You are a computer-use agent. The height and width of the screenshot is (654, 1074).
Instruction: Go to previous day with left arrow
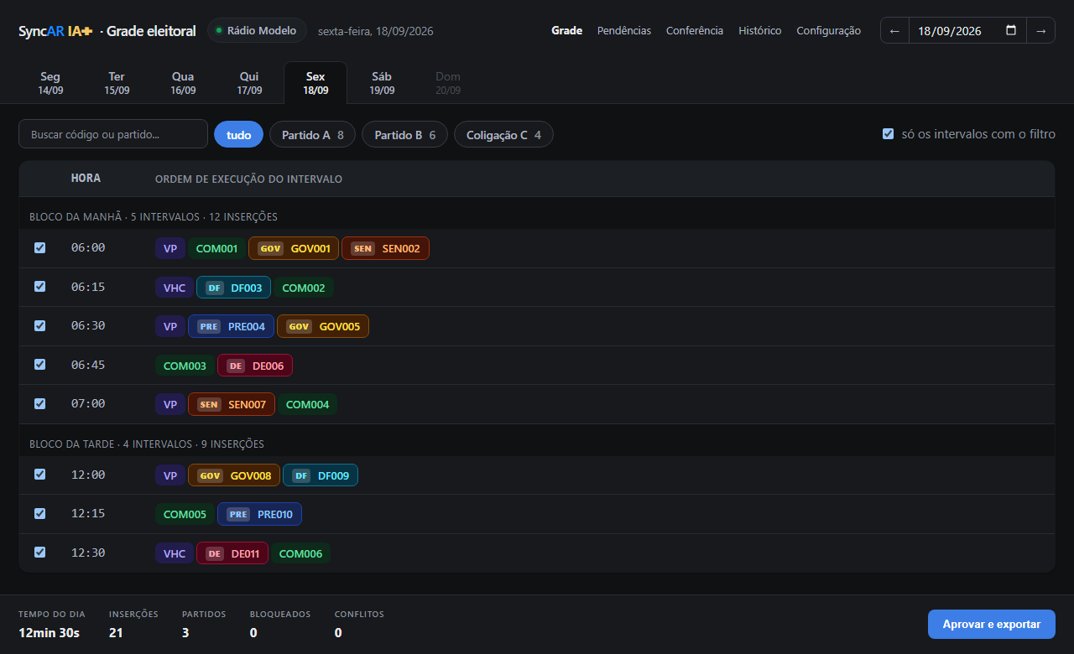click(x=894, y=31)
